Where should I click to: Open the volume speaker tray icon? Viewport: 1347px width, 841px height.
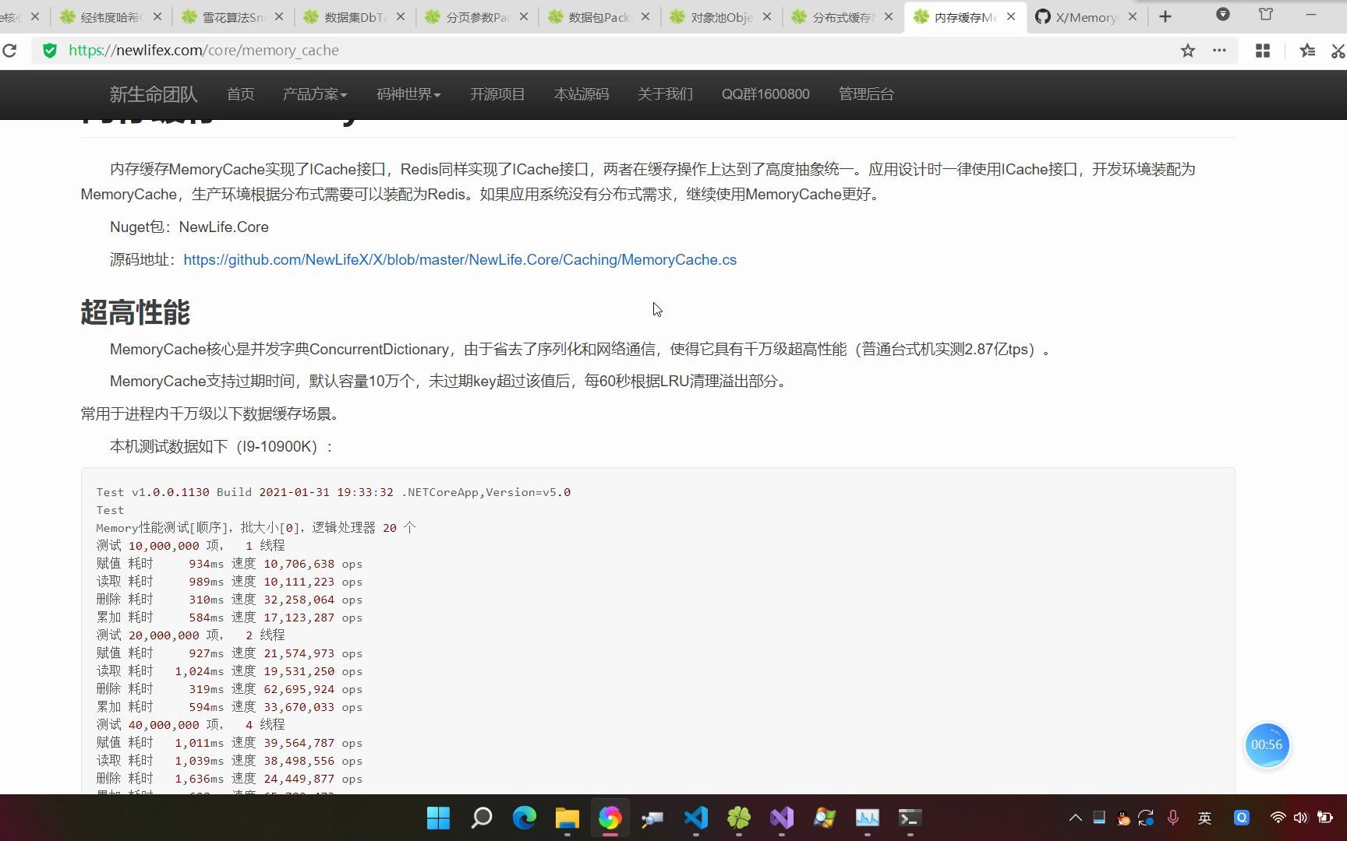tap(1300, 818)
